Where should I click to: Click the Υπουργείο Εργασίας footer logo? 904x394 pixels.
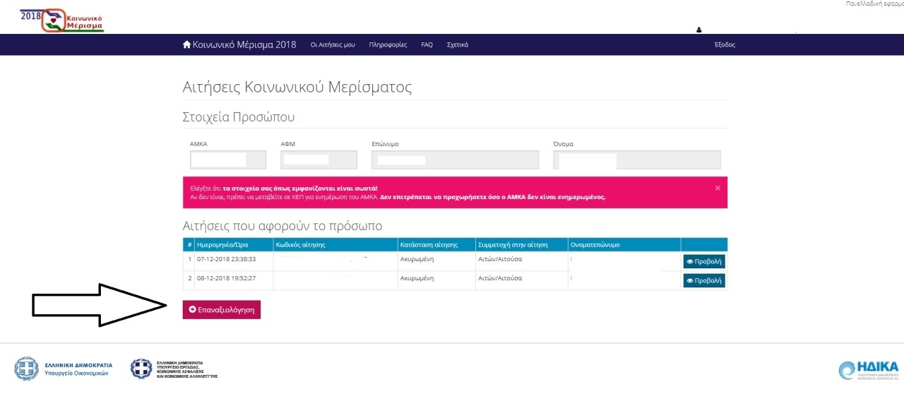pyautogui.click(x=174, y=369)
